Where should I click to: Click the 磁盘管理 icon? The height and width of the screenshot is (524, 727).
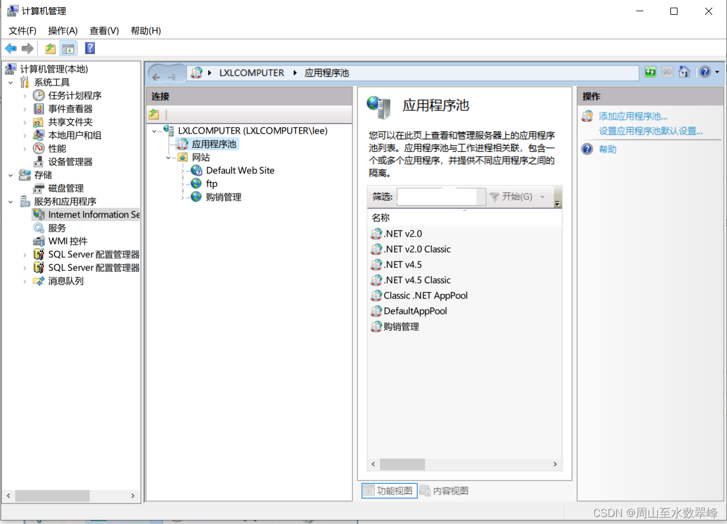(x=39, y=188)
